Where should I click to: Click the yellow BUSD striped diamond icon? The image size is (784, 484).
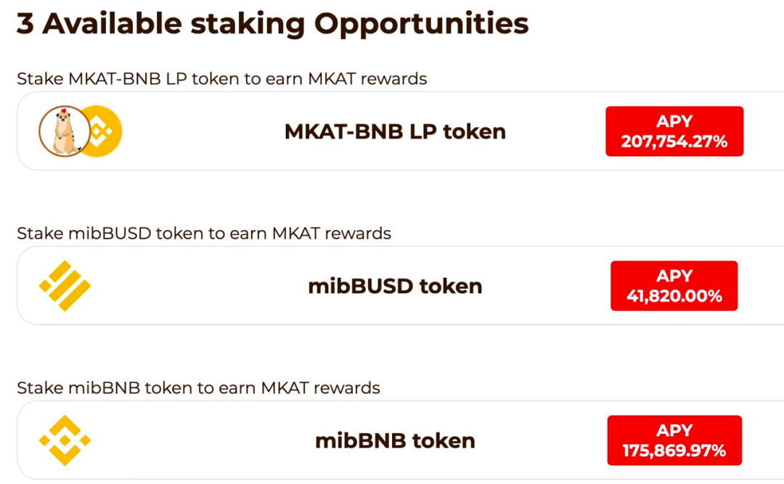click(x=65, y=286)
